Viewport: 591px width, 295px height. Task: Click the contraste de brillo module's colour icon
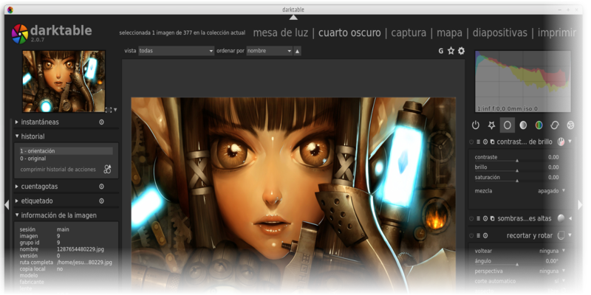[561, 142]
